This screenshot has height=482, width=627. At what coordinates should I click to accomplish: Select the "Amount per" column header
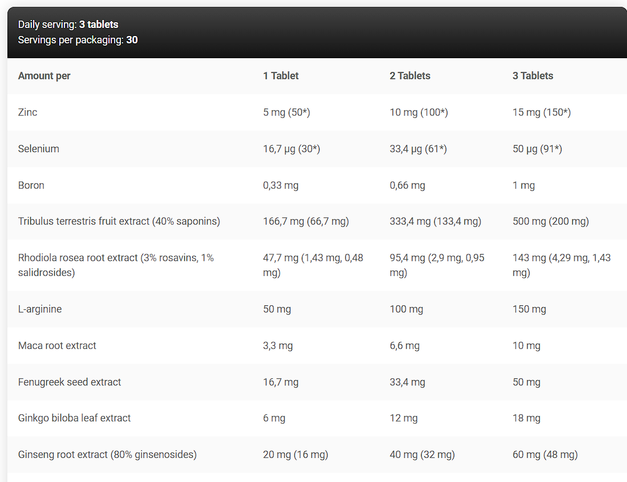[x=45, y=76]
